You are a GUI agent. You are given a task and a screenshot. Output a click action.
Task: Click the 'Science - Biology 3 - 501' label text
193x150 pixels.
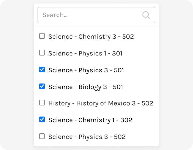86,87
